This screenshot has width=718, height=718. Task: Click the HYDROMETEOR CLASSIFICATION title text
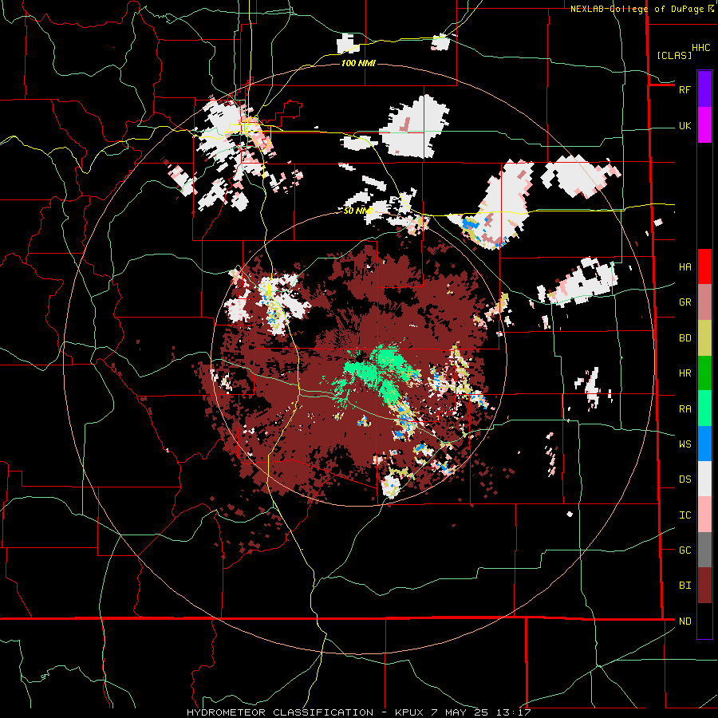[x=280, y=712]
